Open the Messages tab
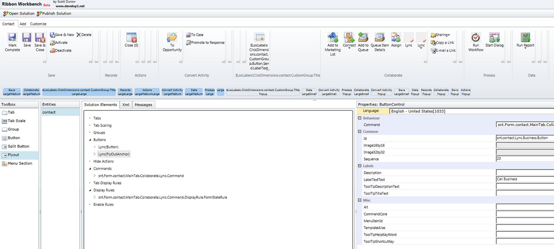The image size is (554, 249). (x=143, y=105)
